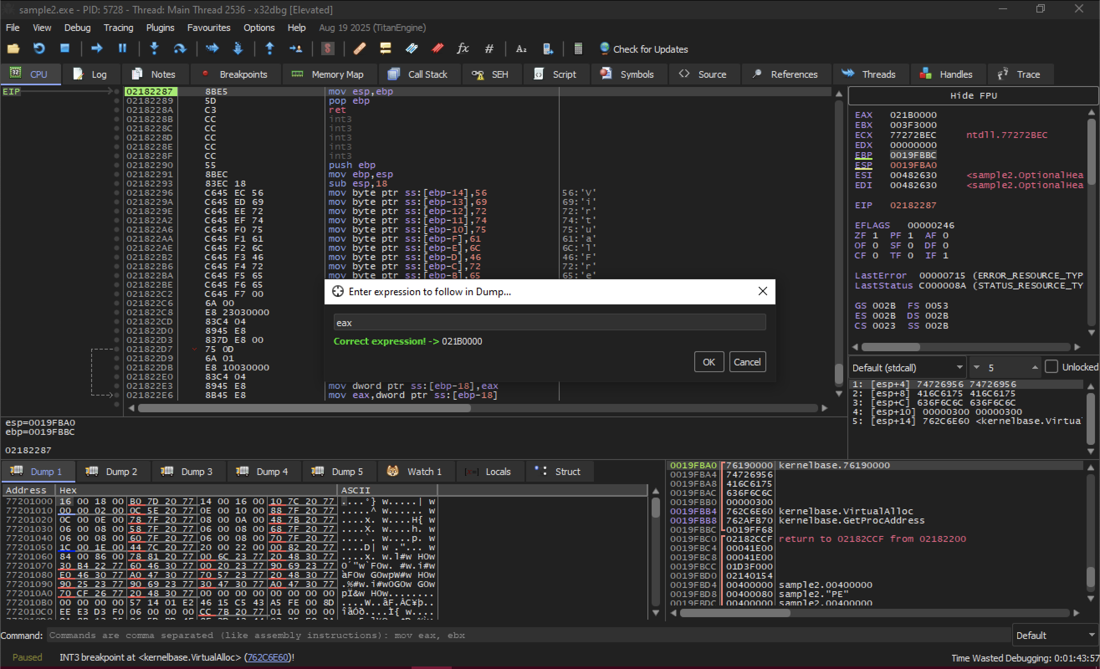The image size is (1100, 669).
Task: Increase the argument count stepper
Action: 1034,368
